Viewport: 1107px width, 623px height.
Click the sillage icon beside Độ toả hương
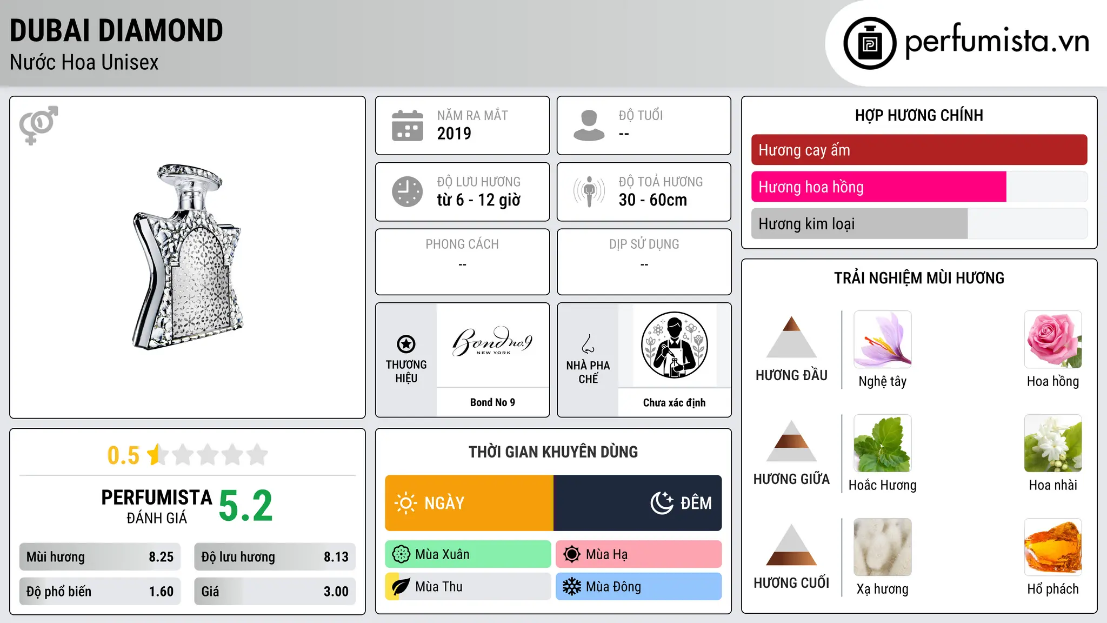[589, 191]
